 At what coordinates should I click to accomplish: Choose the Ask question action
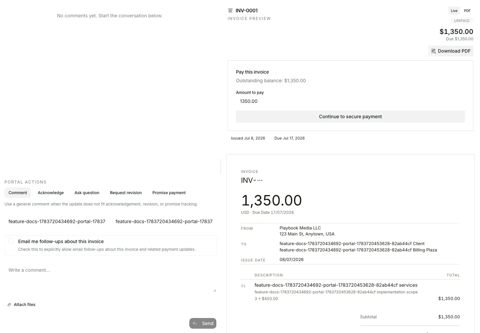[x=87, y=193]
